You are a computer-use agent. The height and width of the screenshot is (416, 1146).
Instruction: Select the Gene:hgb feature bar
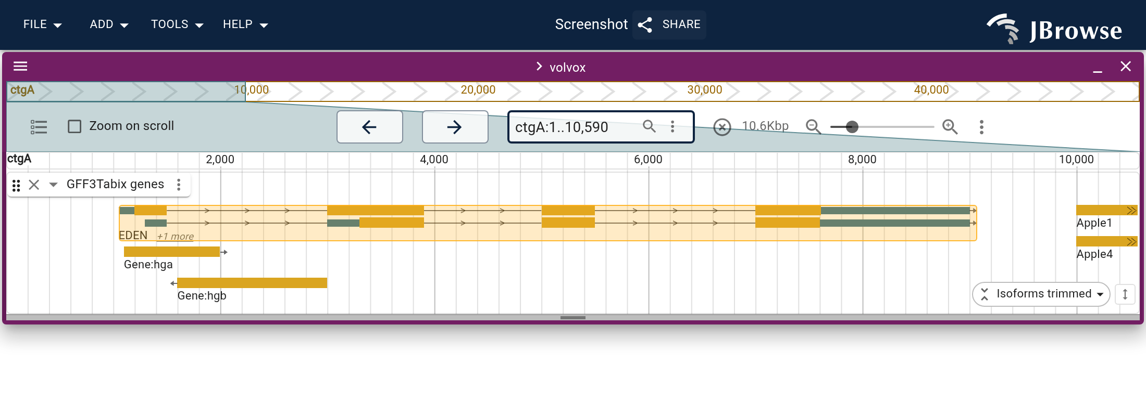click(252, 283)
